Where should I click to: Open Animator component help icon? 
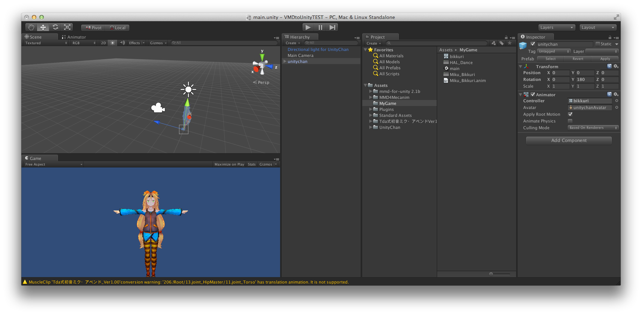click(x=609, y=94)
